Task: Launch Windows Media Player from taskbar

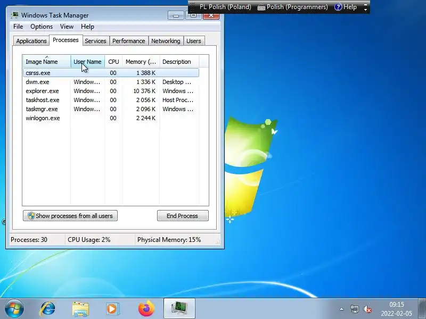Action: click(x=112, y=309)
